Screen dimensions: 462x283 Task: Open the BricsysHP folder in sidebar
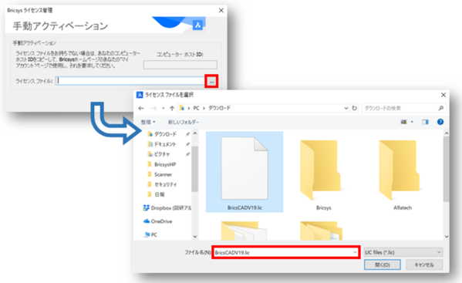pos(165,164)
